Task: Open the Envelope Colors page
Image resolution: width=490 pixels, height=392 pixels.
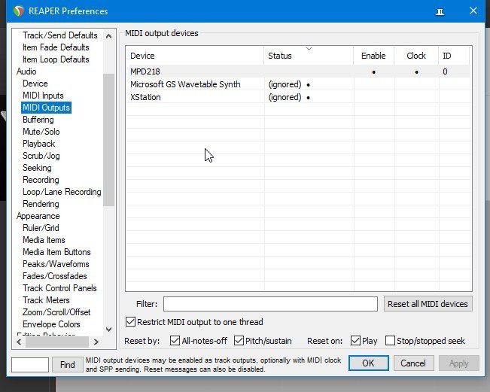Action: tap(51, 324)
